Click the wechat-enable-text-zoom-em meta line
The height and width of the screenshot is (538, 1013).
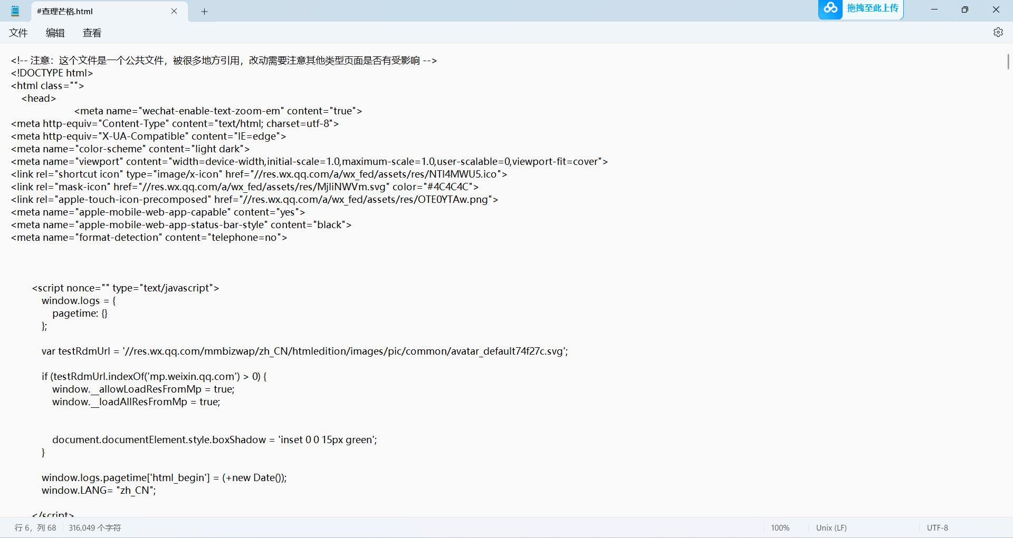pos(218,111)
